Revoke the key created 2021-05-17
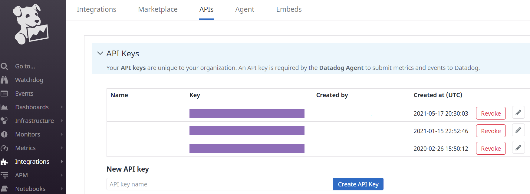 (491, 113)
